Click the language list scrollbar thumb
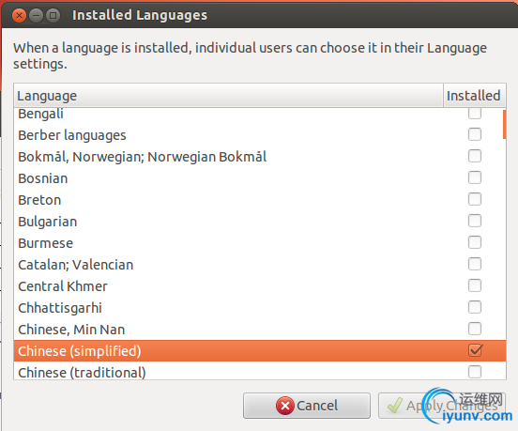The height and width of the screenshot is (431, 518). pos(504,125)
